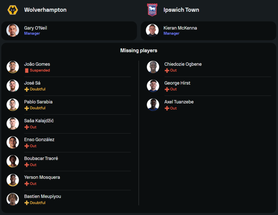The image size is (278, 215).
Task: Open Yerson Mosquera player name link
Action: click(42, 177)
